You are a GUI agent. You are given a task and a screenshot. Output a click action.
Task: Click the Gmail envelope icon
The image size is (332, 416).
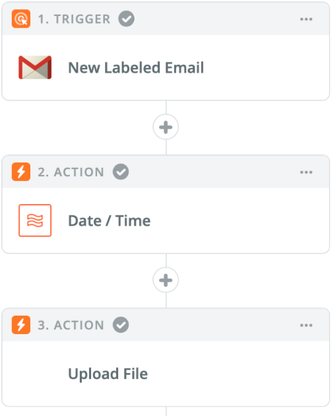tap(35, 67)
